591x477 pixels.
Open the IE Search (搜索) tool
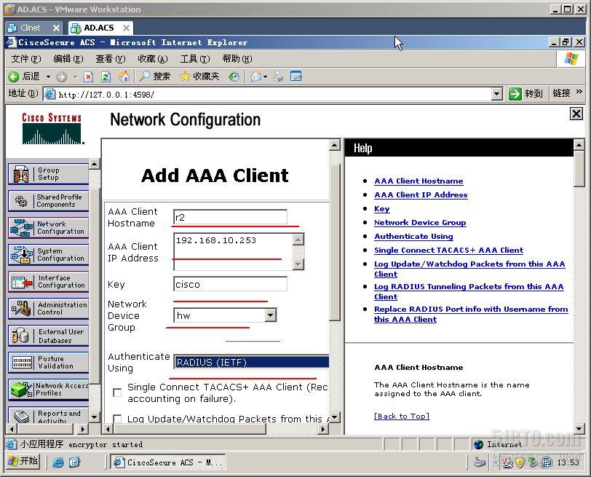[x=154, y=76]
